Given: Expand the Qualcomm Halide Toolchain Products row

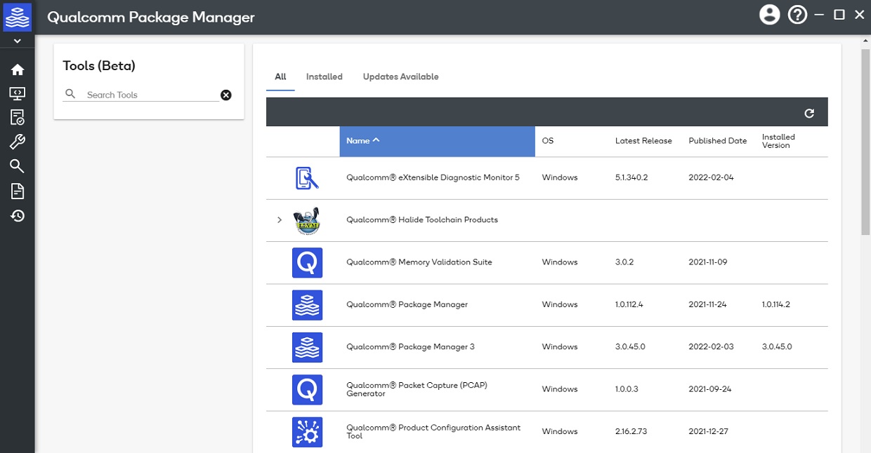Looking at the screenshot, I should coord(279,219).
